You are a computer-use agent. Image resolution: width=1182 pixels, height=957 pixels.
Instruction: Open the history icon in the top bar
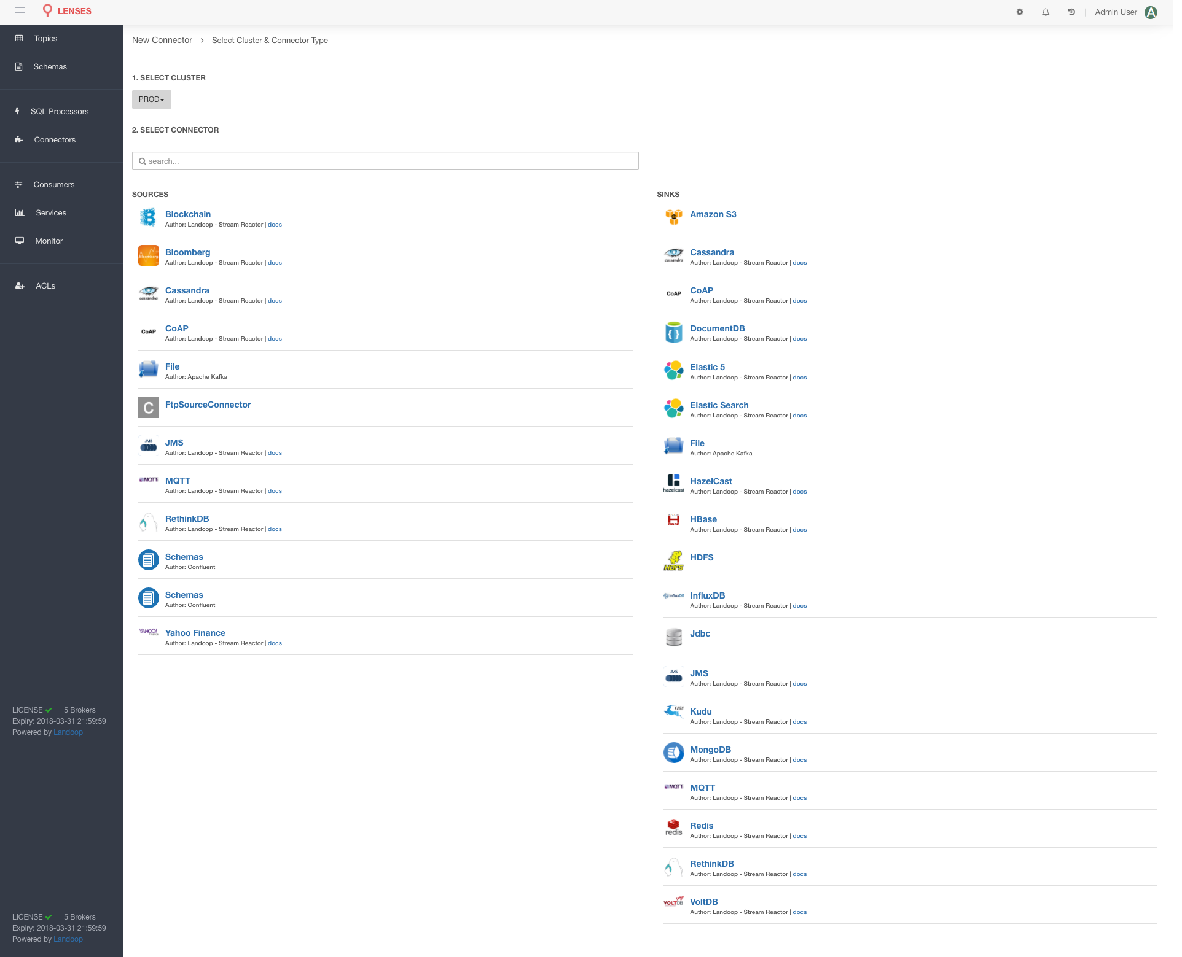[1071, 12]
